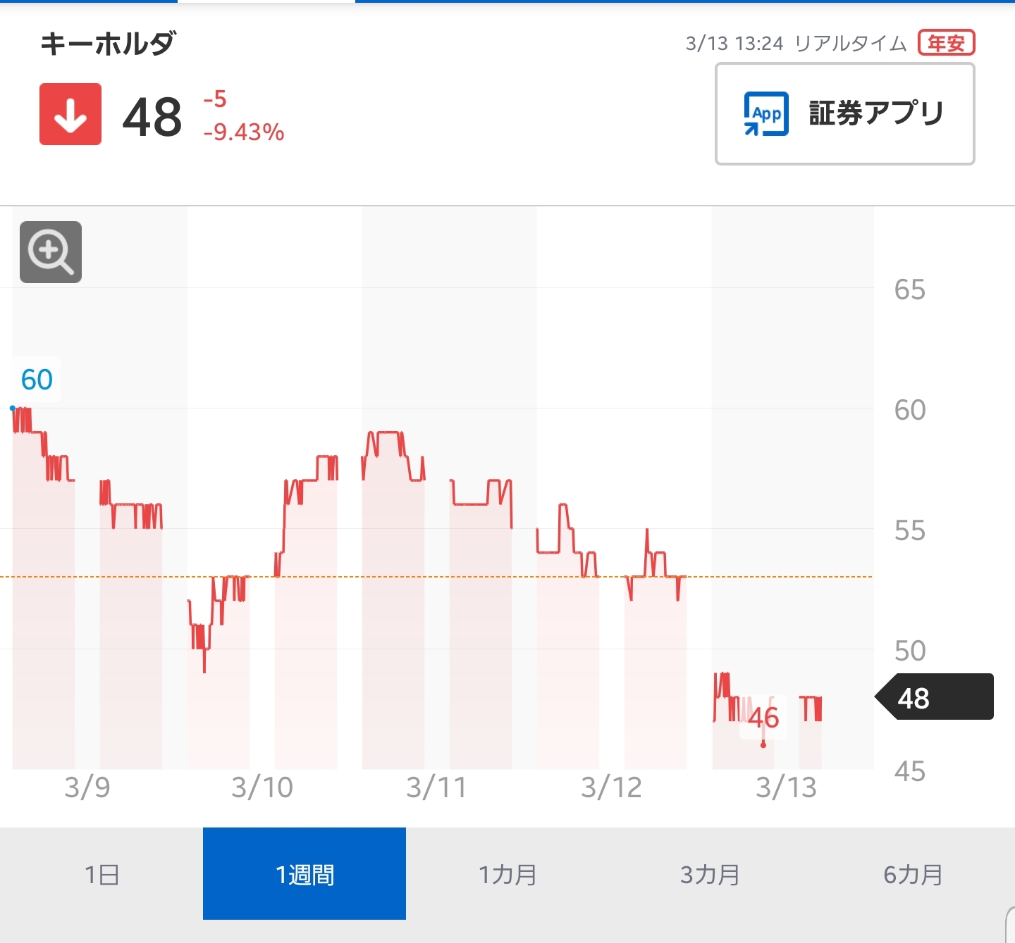Screen dimensions: 1015x943
Task: Click the キーホルダ stock name
Action: 108,44
